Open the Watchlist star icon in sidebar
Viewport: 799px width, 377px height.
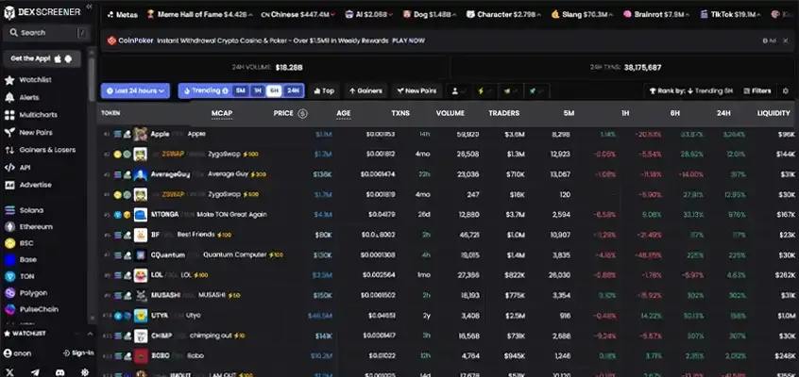click(9, 80)
